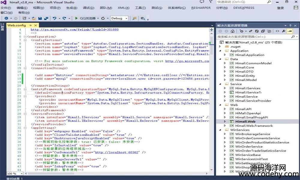Save the current file with the disk icon
Screen dimensions: 300x180
point(40,18)
